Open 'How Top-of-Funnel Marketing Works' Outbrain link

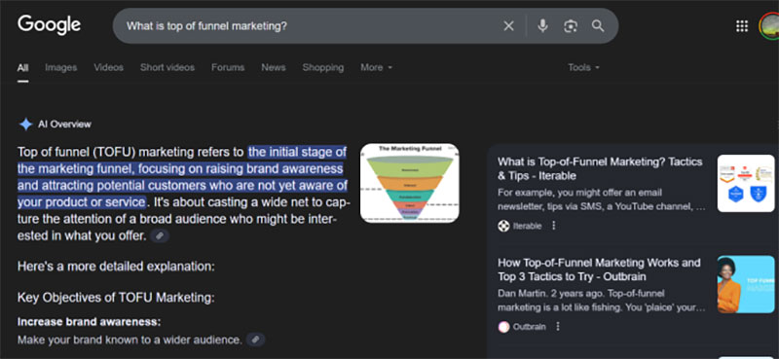coord(599,269)
